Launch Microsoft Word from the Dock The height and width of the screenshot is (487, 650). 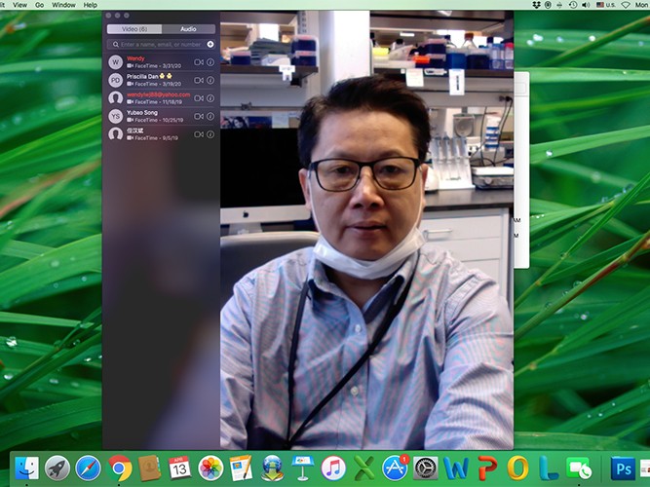456,468
